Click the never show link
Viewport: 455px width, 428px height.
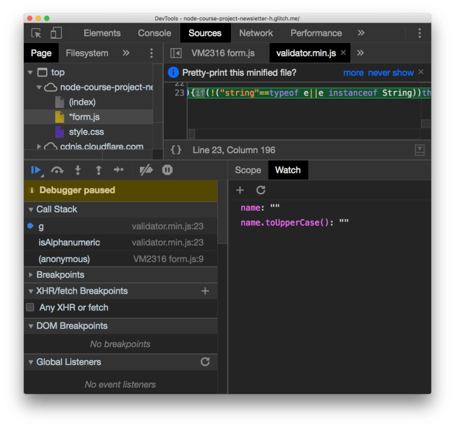pyautogui.click(x=391, y=72)
